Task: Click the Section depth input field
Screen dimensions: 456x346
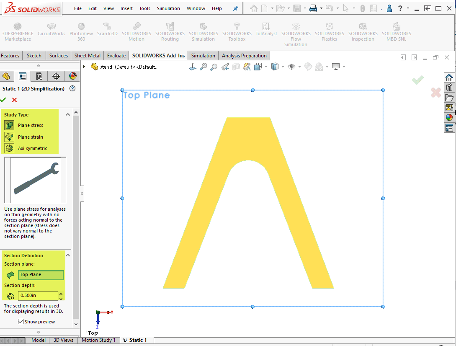Action: click(x=38, y=296)
